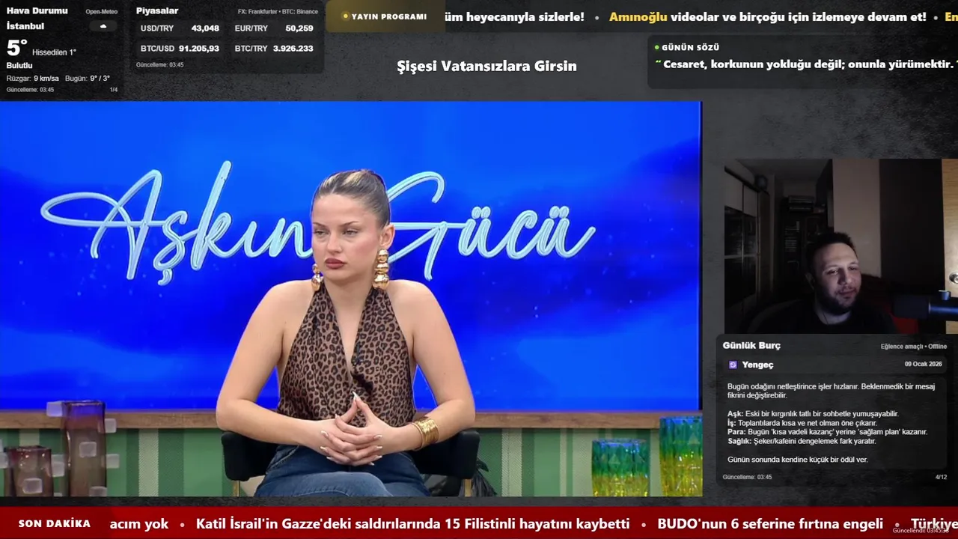Click the Eğlence amaçlı • Offline label
Viewport: 958px width, 539px height.
[914, 347]
